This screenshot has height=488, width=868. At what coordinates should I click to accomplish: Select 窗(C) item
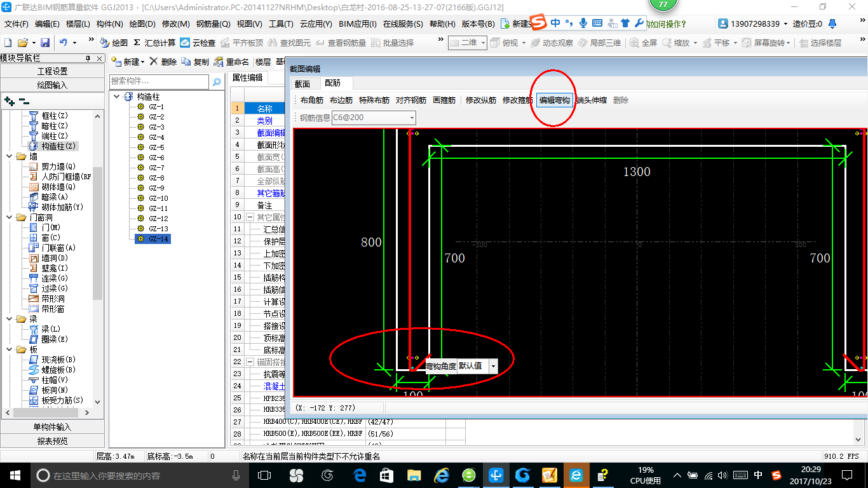click(x=51, y=238)
